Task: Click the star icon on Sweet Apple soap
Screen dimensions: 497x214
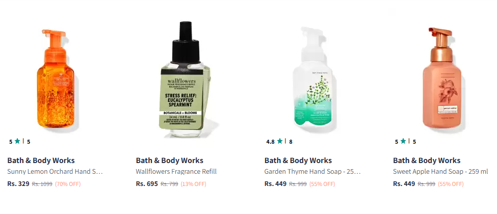Action: (403, 141)
